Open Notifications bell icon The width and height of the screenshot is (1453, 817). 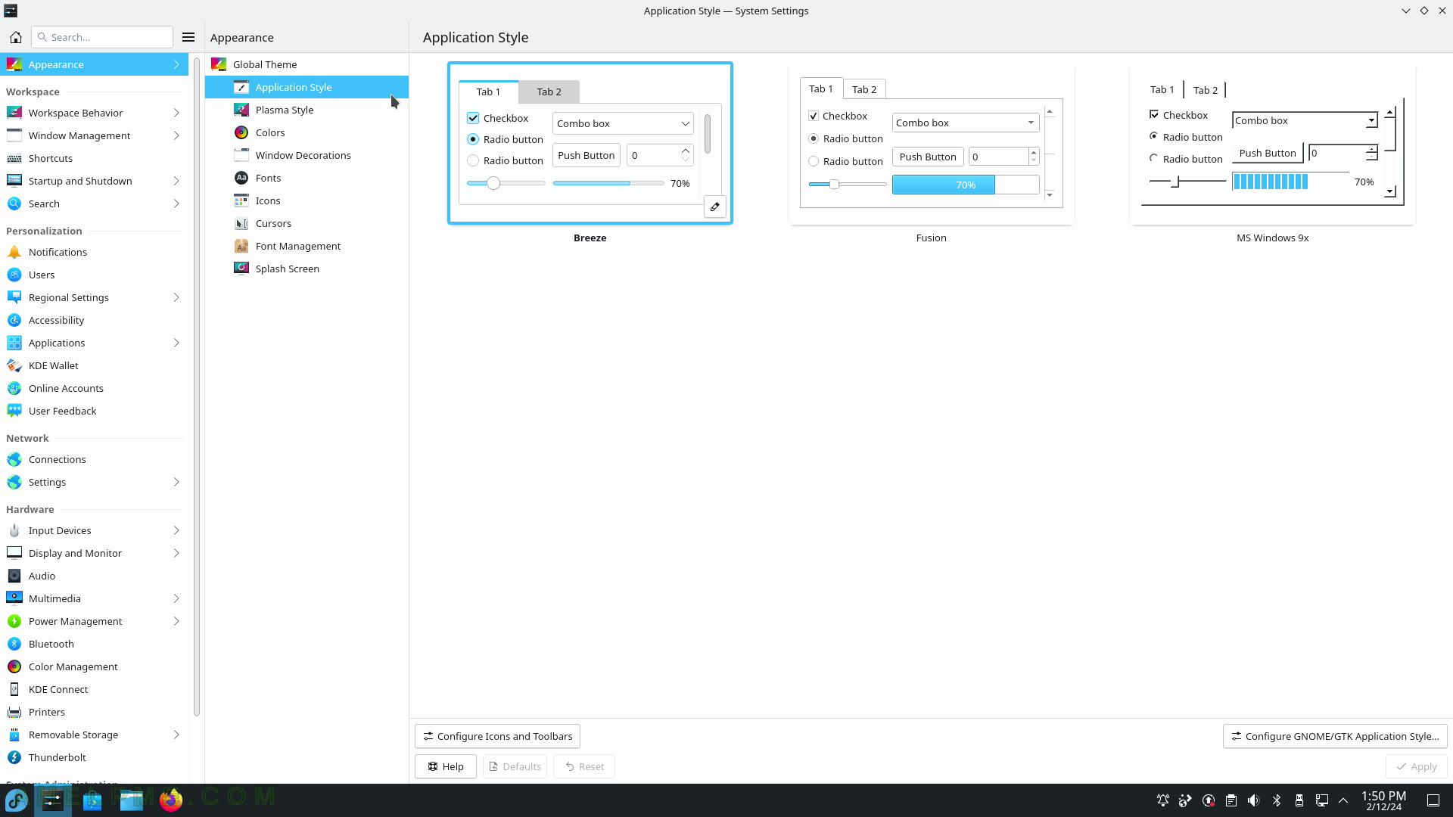pos(14,252)
